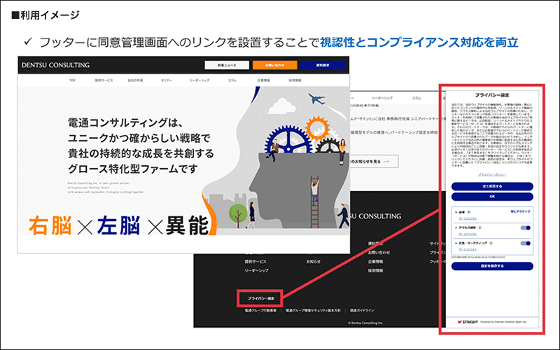
Task: Open the プライバシーポリシー link in panel
Action: [492, 173]
